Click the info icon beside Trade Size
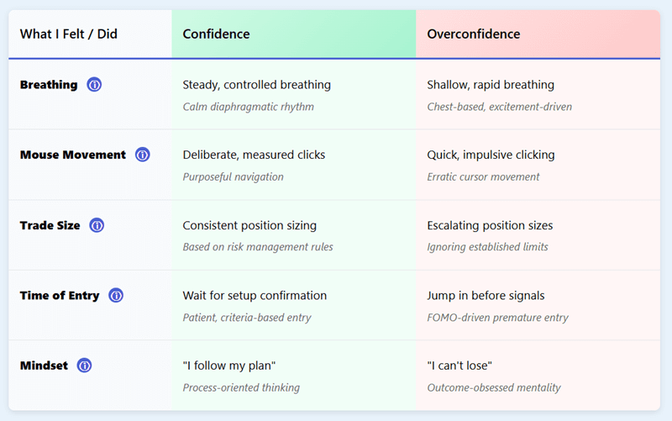This screenshot has width=672, height=421. point(97,225)
